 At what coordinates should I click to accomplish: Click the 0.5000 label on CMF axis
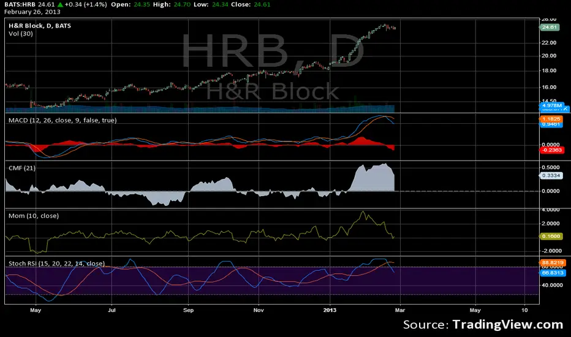tap(551, 168)
